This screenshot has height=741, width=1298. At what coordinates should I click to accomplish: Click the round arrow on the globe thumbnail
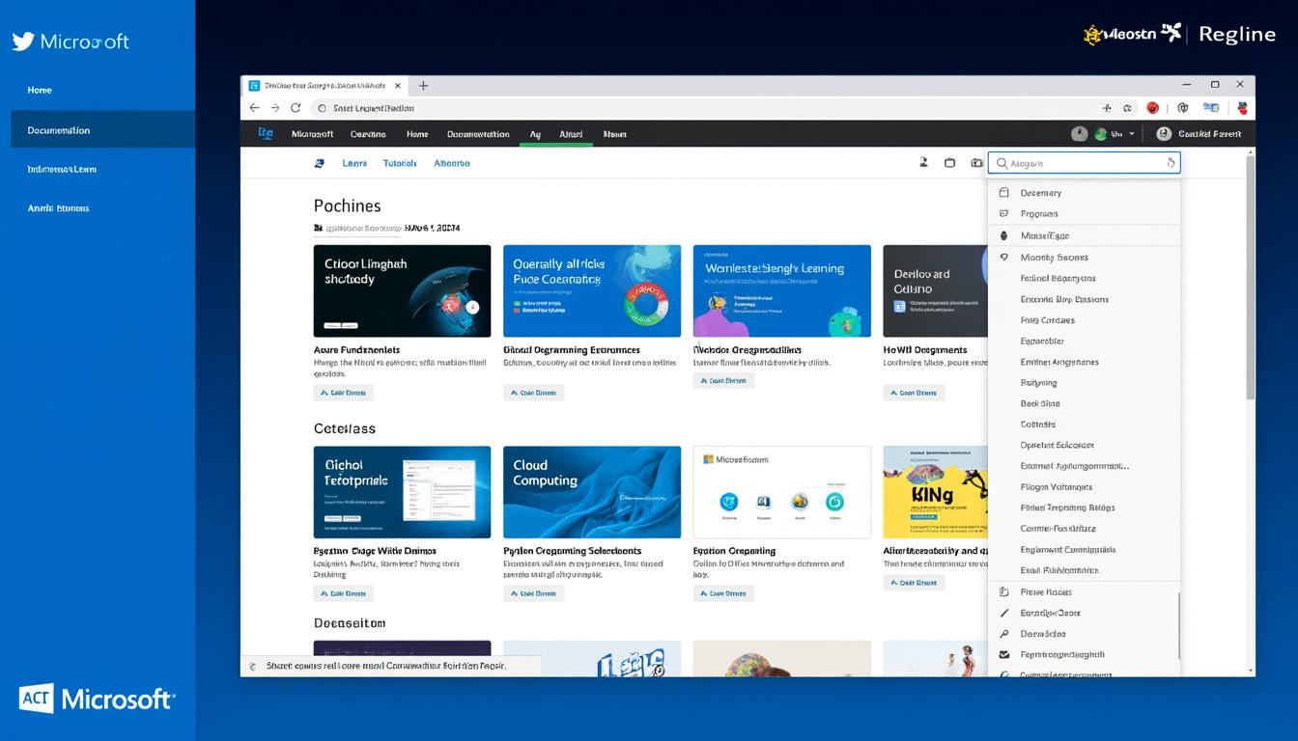click(x=472, y=308)
